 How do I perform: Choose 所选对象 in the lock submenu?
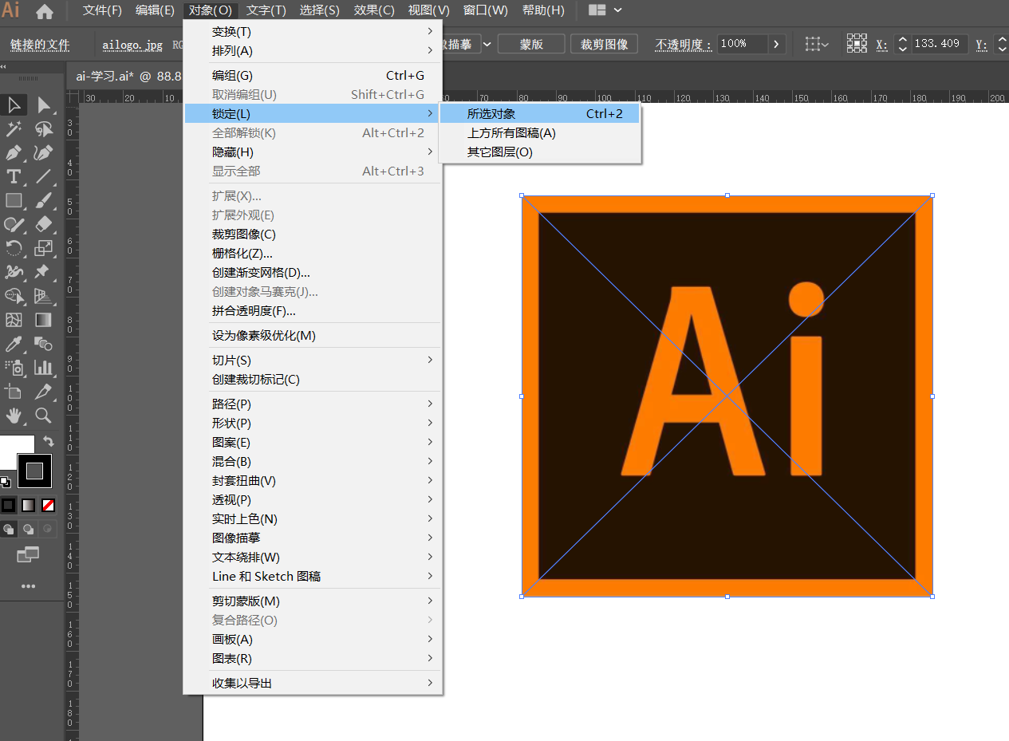pyautogui.click(x=540, y=114)
